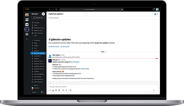The height and width of the screenshot is (106, 184).
Task: Open the help icon in top bar
Action: 154,10
